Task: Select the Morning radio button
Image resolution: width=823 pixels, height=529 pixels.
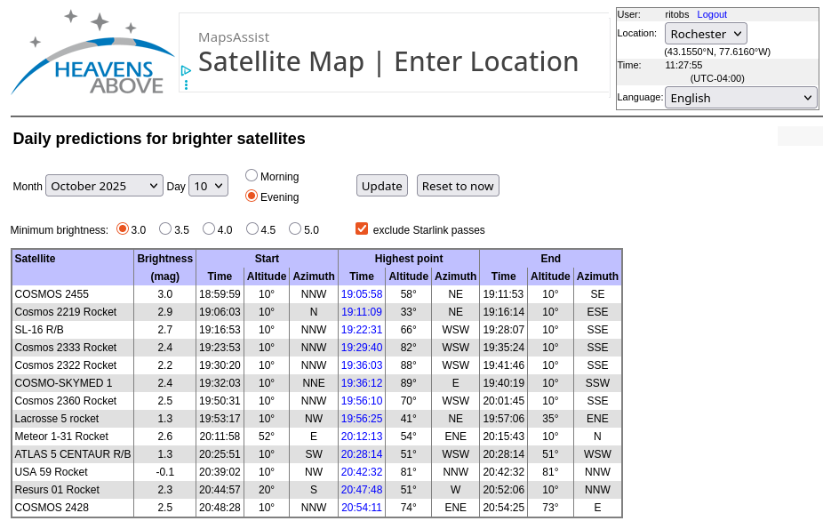Action: [252, 176]
